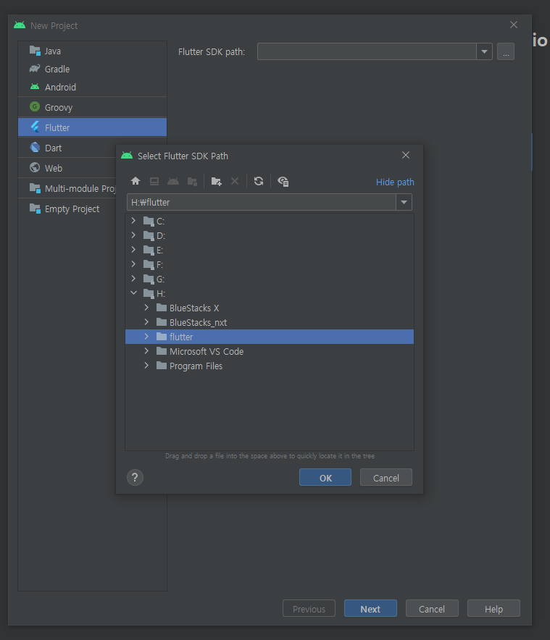Viewport: 550px width, 640px height.
Task: Cancel the Select Flutter SDK Path dialog
Action: point(386,478)
